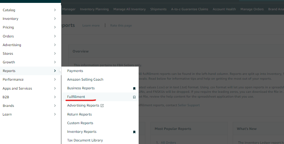Expand the B2B menu chevron
284x144 pixels.
[x=55, y=97]
